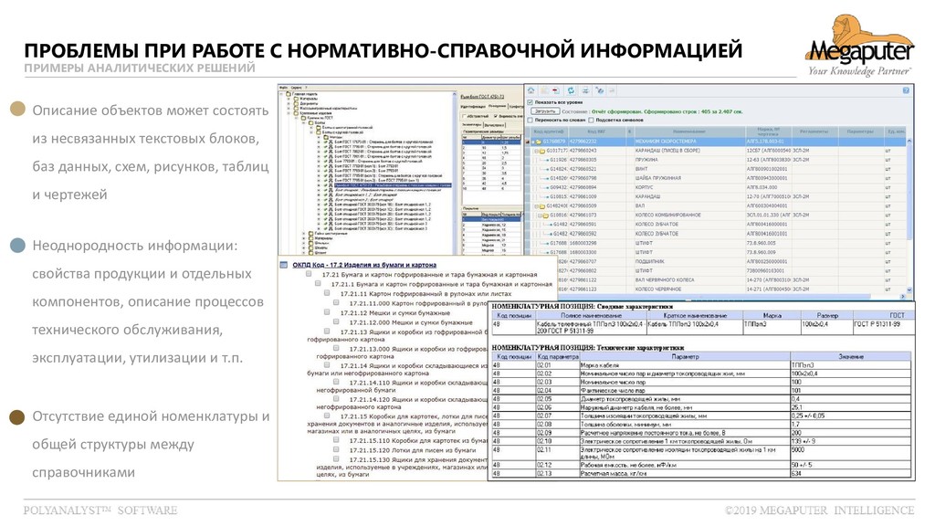Click the folder icon in the МЕХАНИЗМ СКОРОСТЕМЕРА row
935x526 pixels.
(539, 142)
